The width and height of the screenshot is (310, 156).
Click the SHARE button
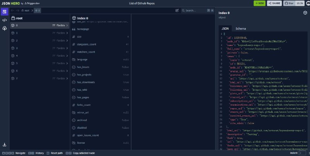tap(274, 3)
